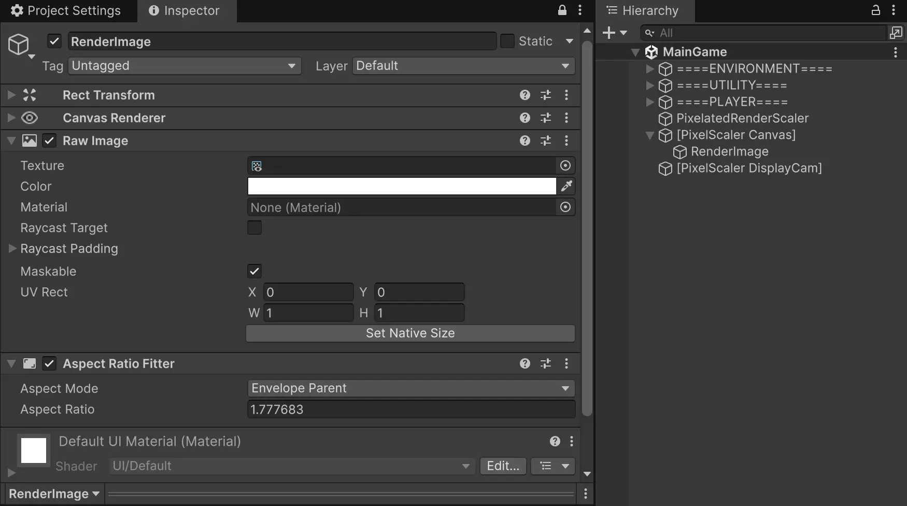
Task: Open Raw Image help documentation icon
Action: coord(525,140)
